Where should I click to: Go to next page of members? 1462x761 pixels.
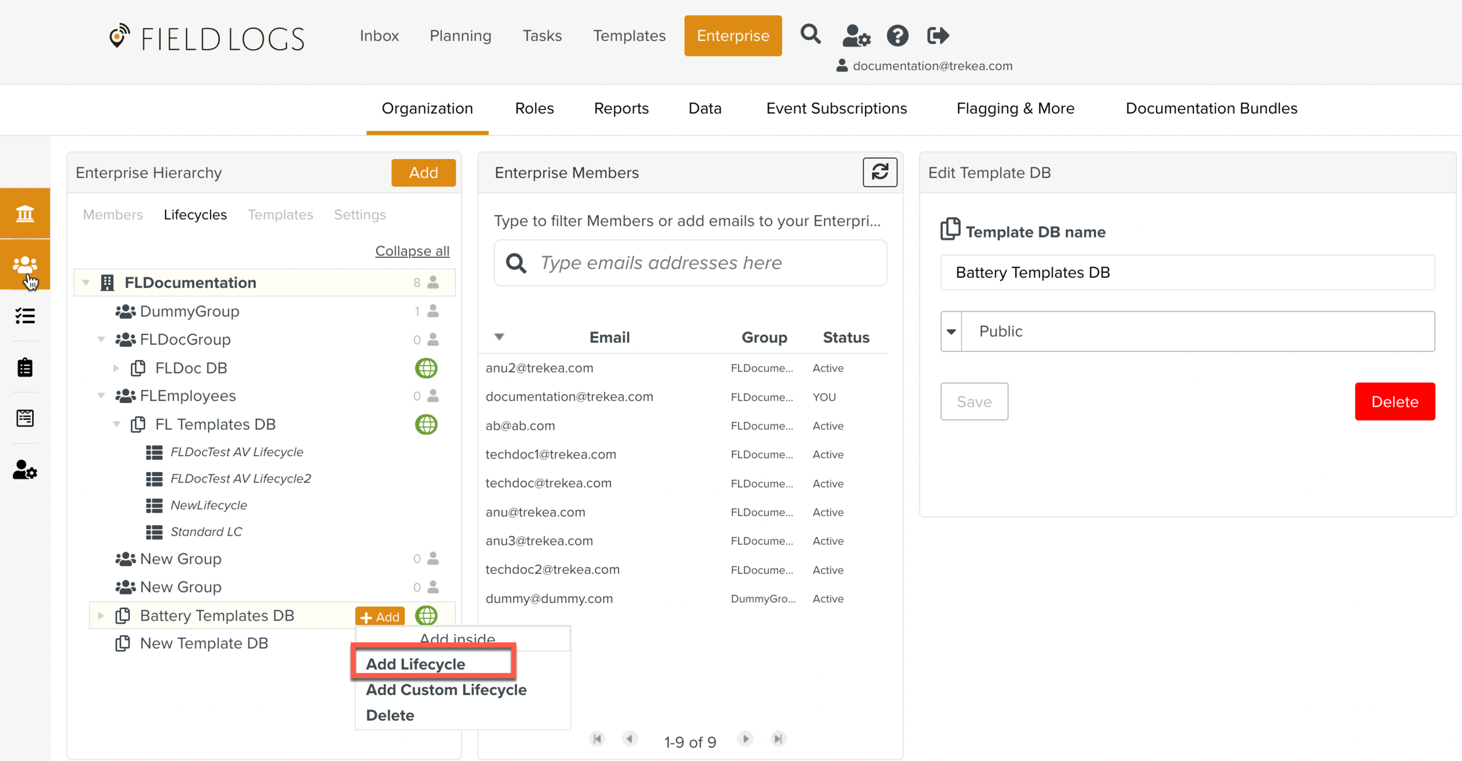click(x=745, y=739)
